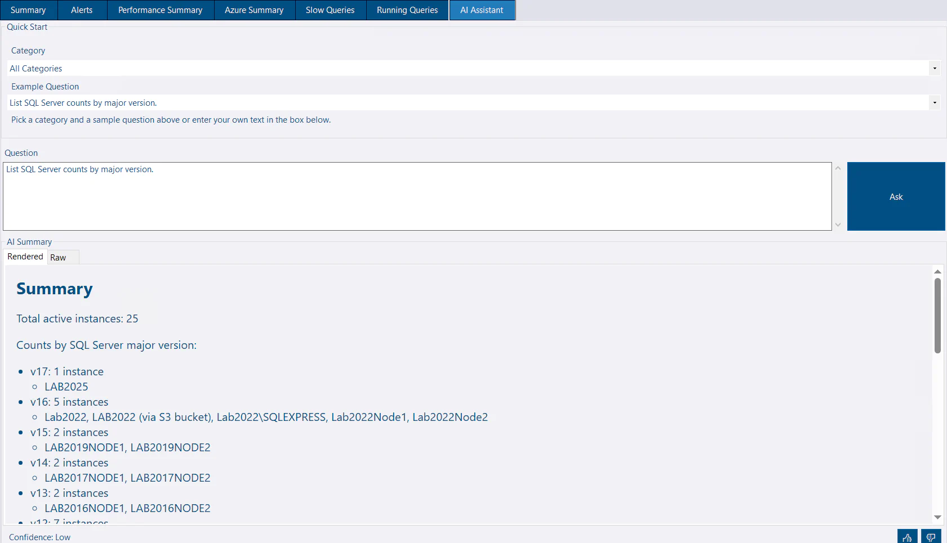Give thumbs down feedback on the answer
Viewport: 947px width, 543px height.
click(931, 537)
